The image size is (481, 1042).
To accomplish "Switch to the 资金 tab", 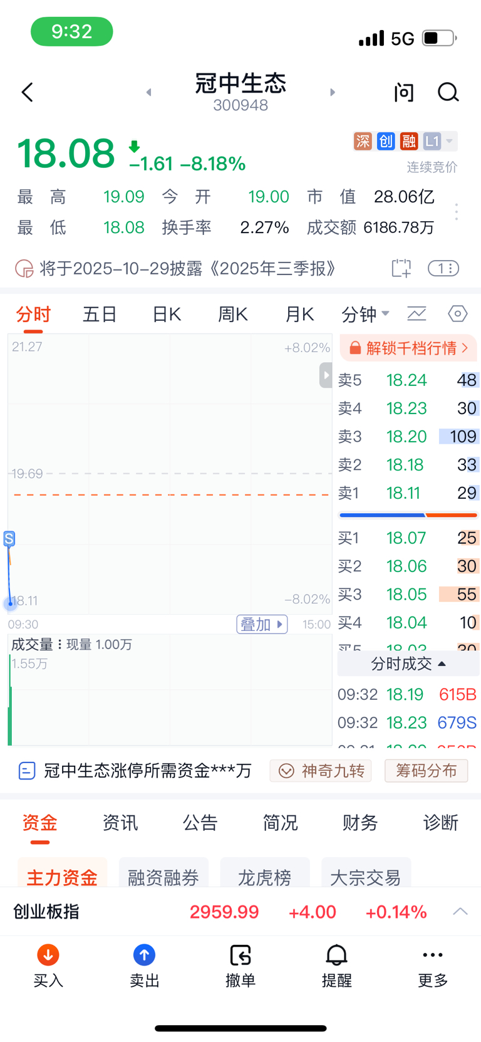I will (39, 823).
